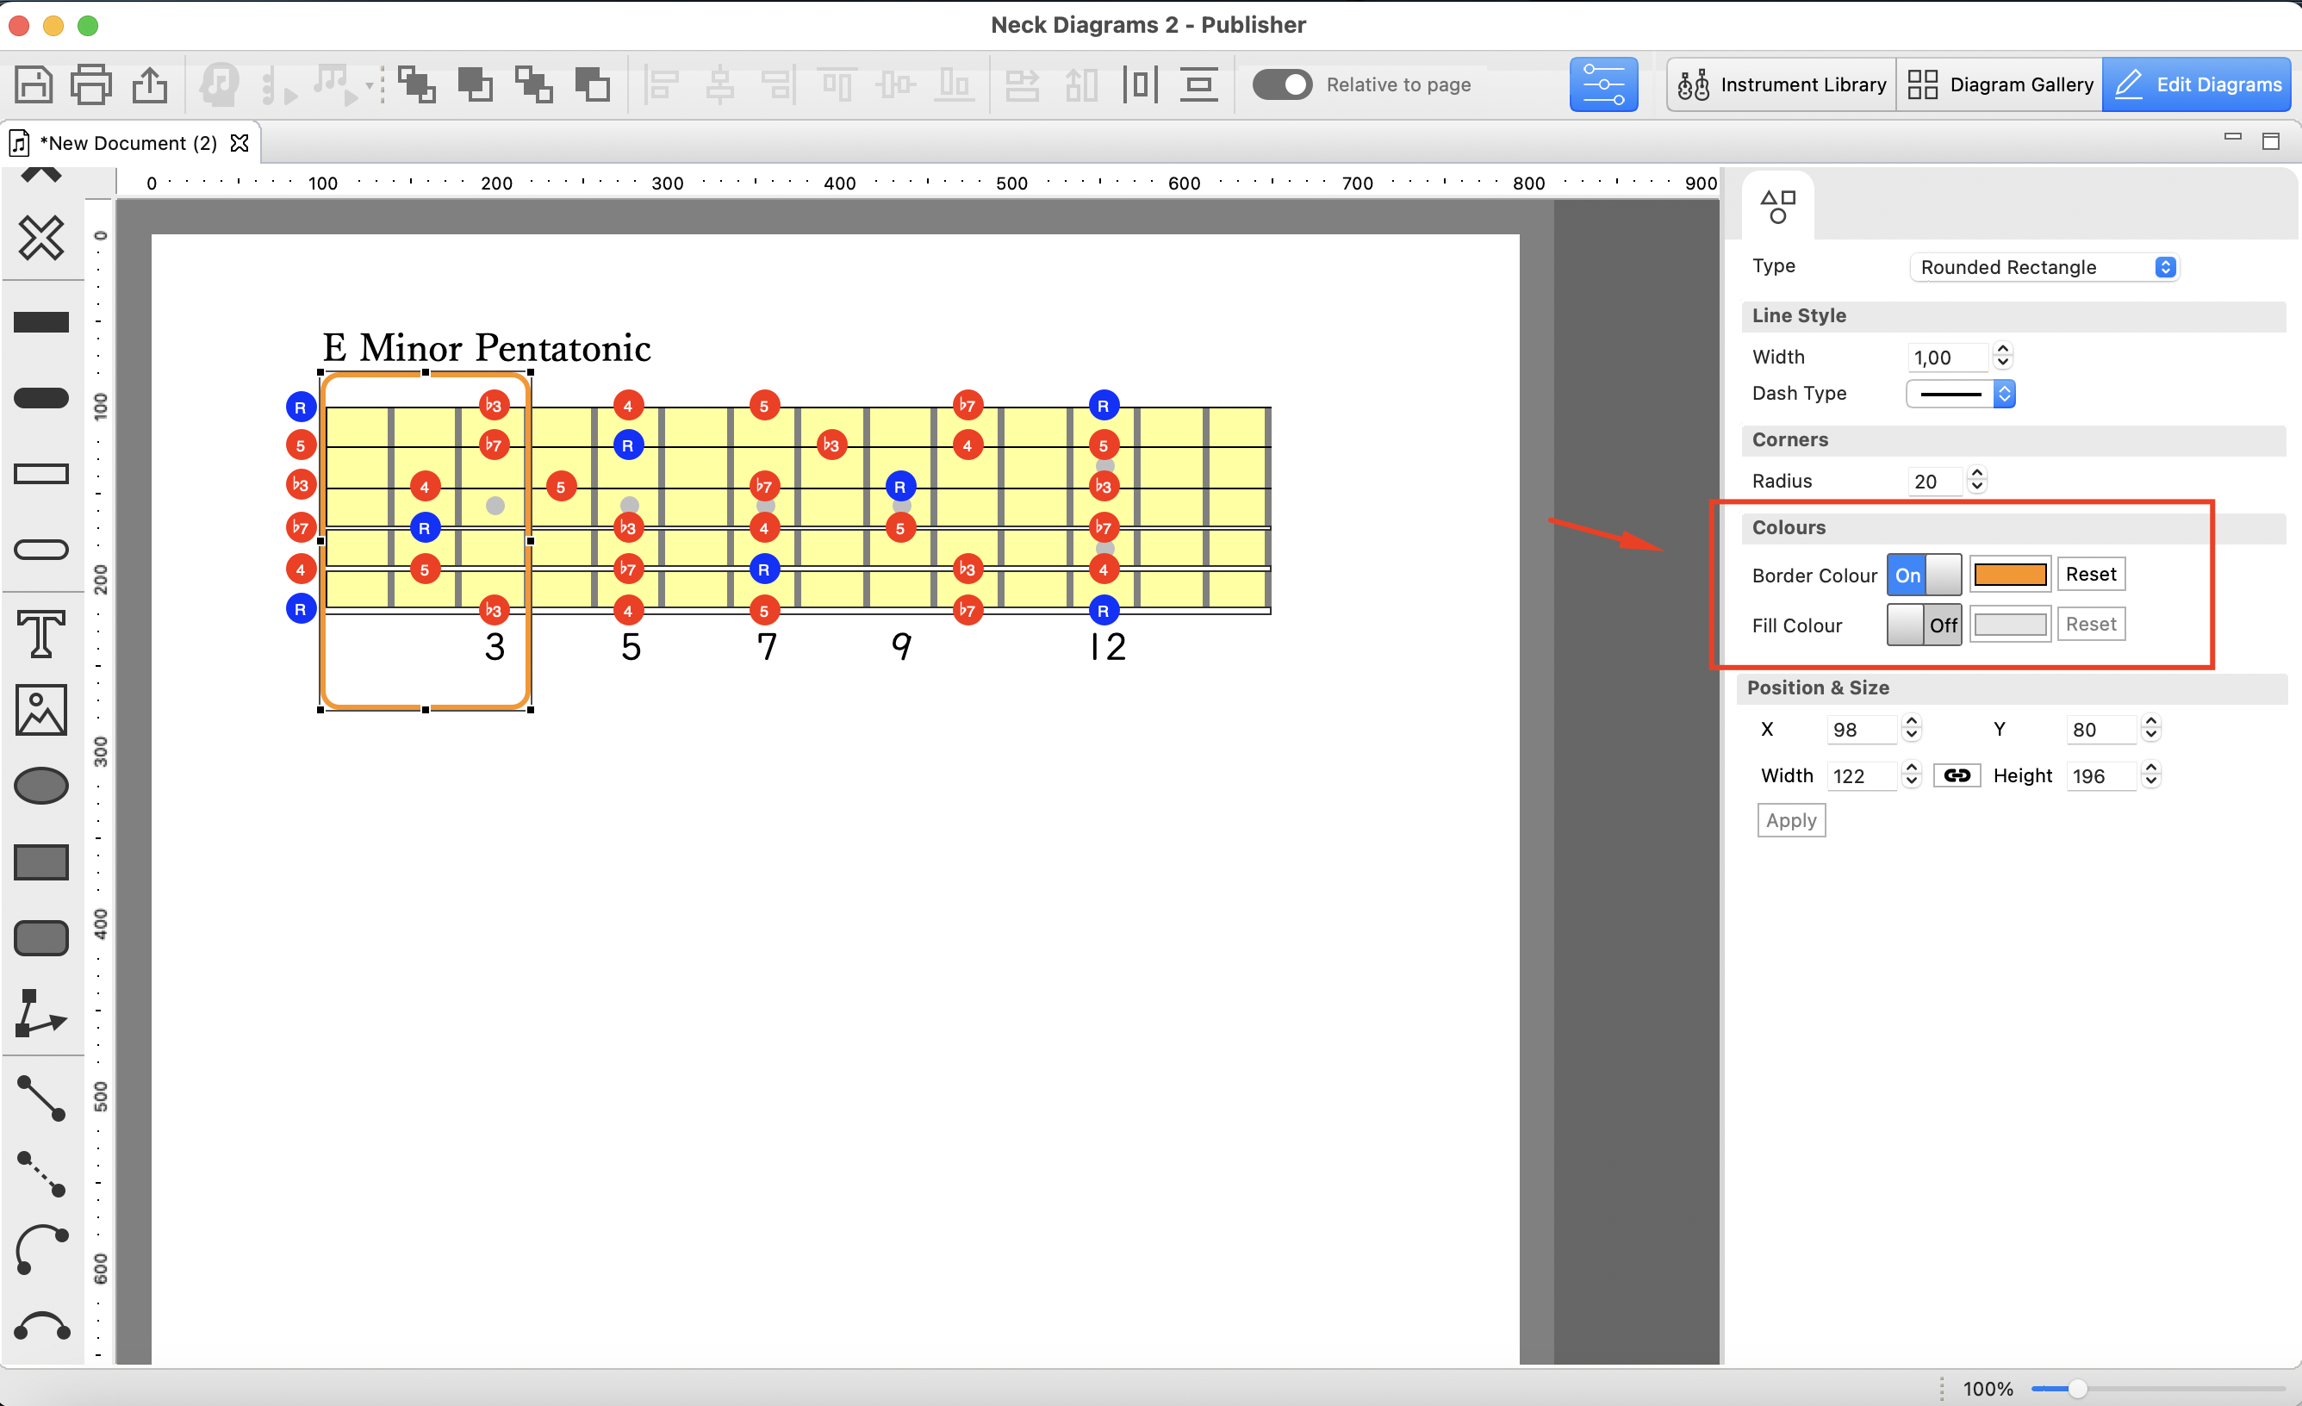Open the Export share icon
This screenshot has width=2302, height=1406.
[x=150, y=85]
